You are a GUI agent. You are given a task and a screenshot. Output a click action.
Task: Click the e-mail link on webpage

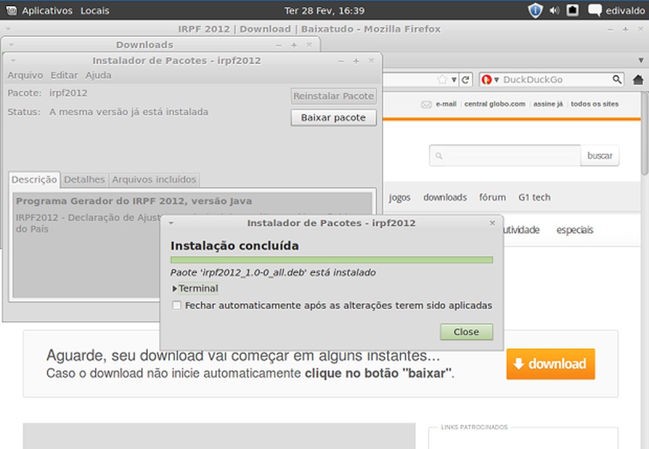point(446,104)
